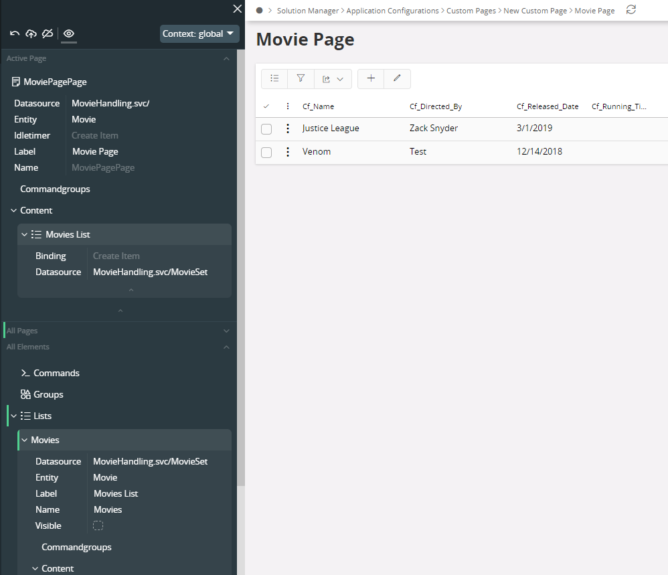Viewport: 668px width, 575px height.
Task: Open the export dropdown in toolbar
Action: point(333,79)
